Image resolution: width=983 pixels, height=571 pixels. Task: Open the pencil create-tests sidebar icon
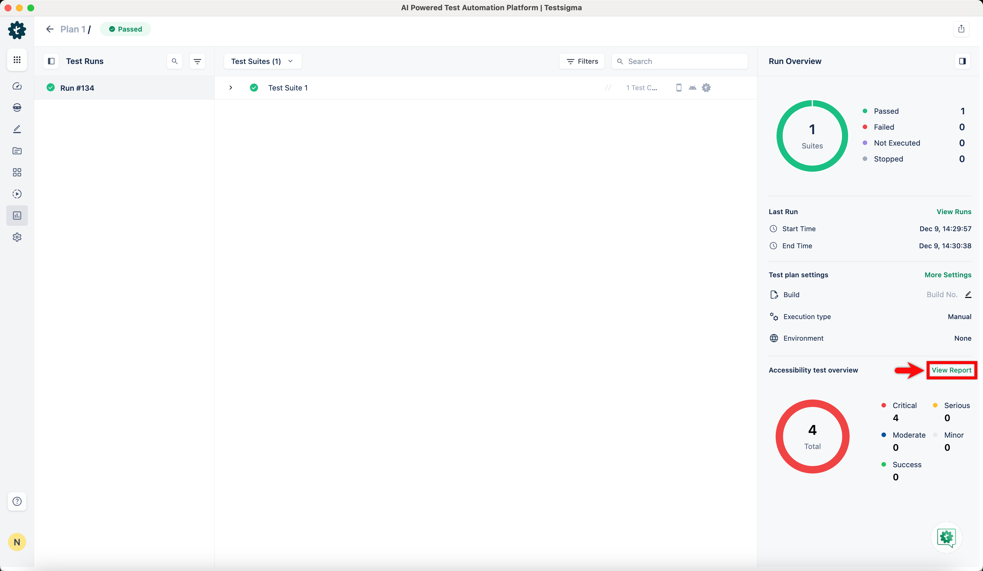tap(17, 129)
